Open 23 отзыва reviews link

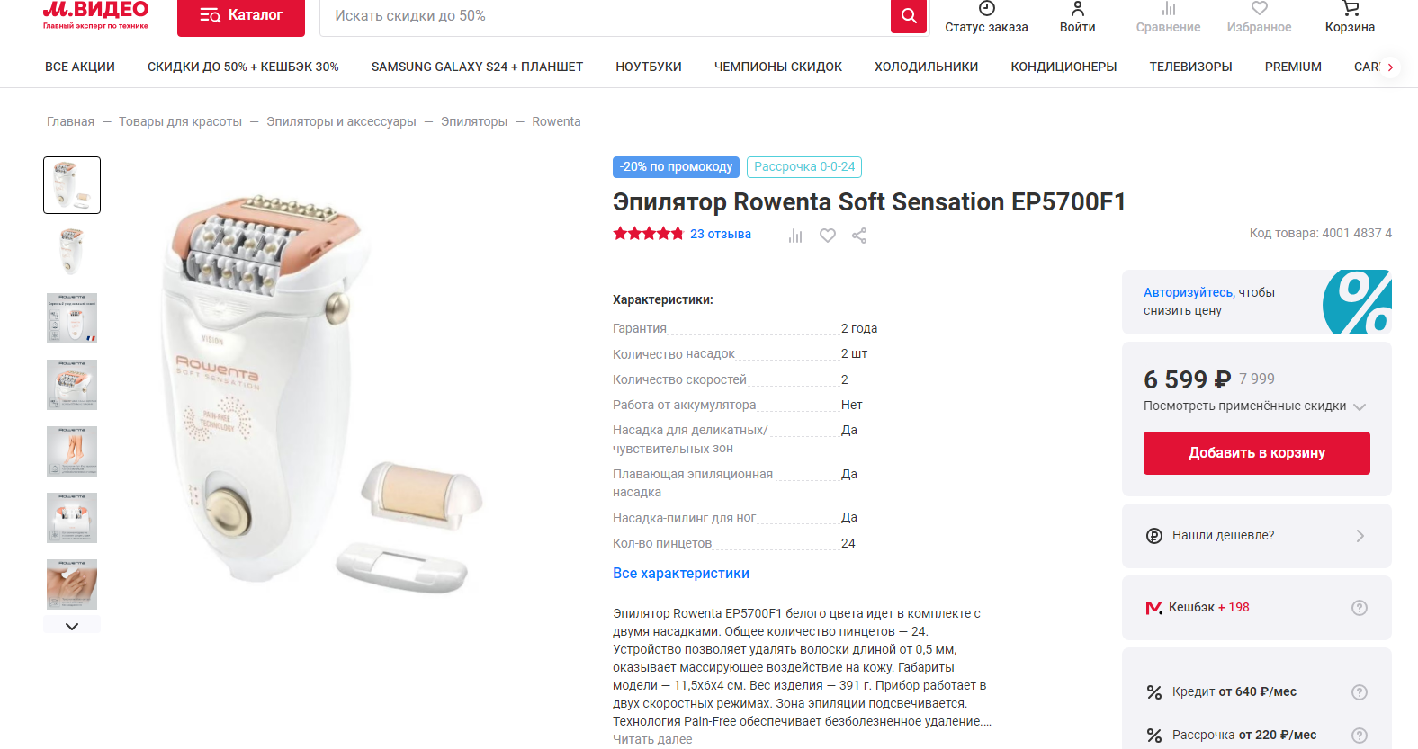click(721, 234)
